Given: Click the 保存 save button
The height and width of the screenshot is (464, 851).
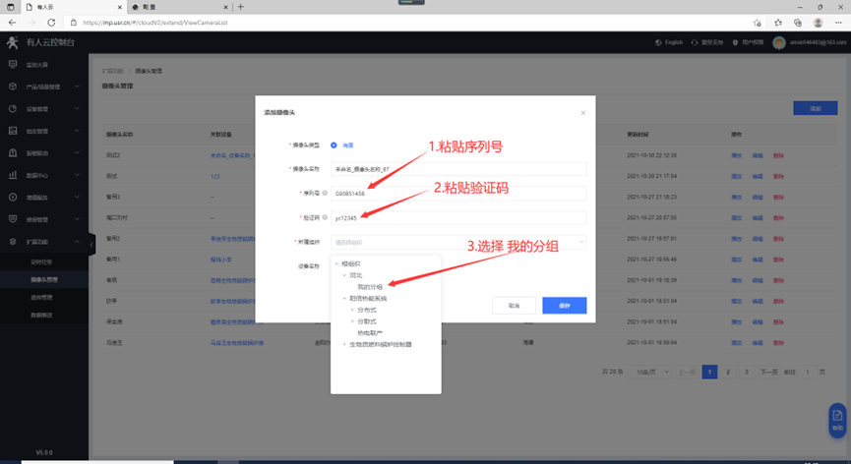Looking at the screenshot, I should [x=565, y=305].
